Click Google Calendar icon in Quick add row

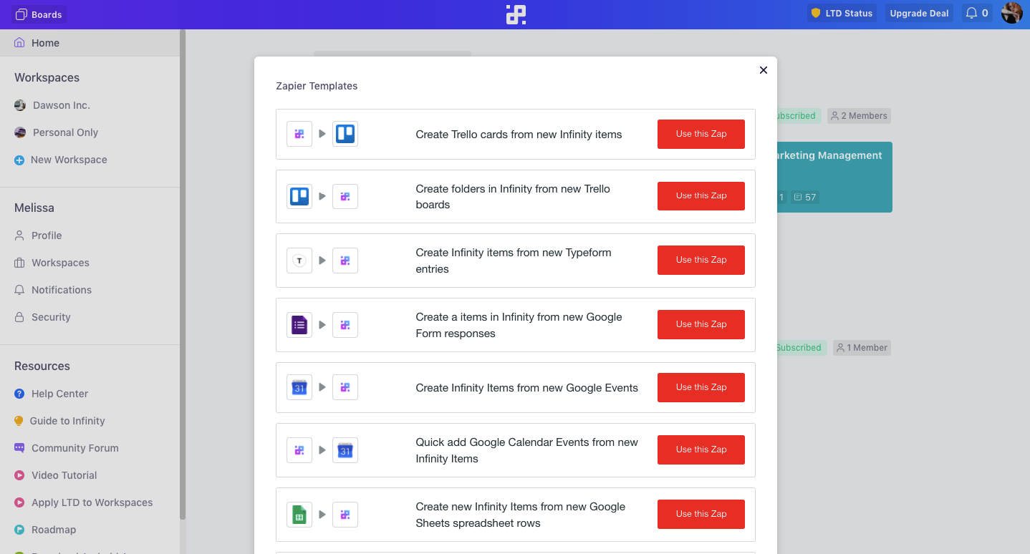tap(345, 450)
